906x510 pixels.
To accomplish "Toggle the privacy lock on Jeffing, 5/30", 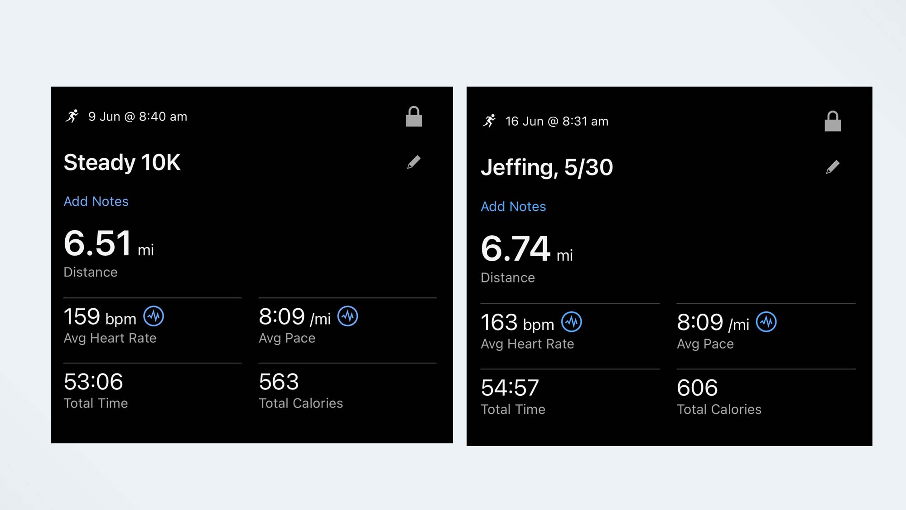I will point(833,121).
